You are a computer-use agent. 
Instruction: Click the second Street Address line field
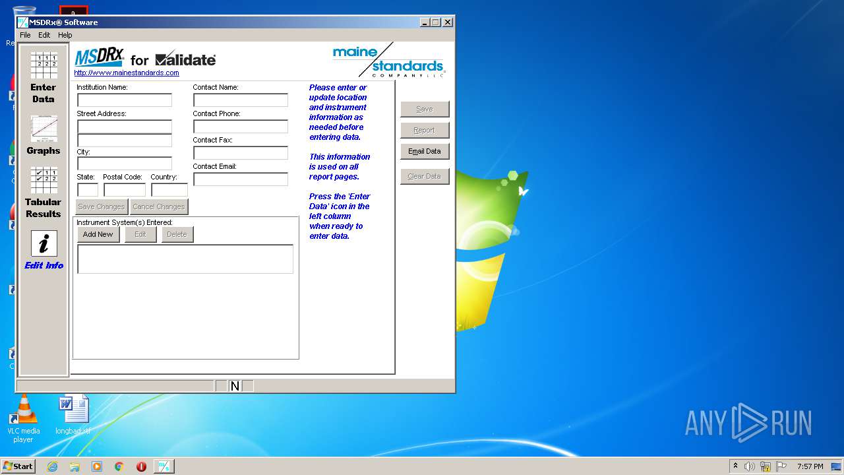click(125, 140)
